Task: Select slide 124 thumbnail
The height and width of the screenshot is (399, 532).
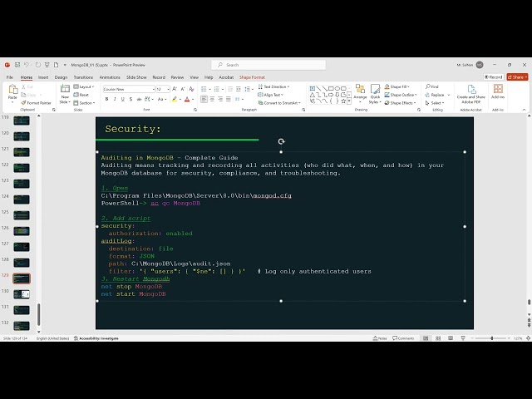Action: (22, 199)
